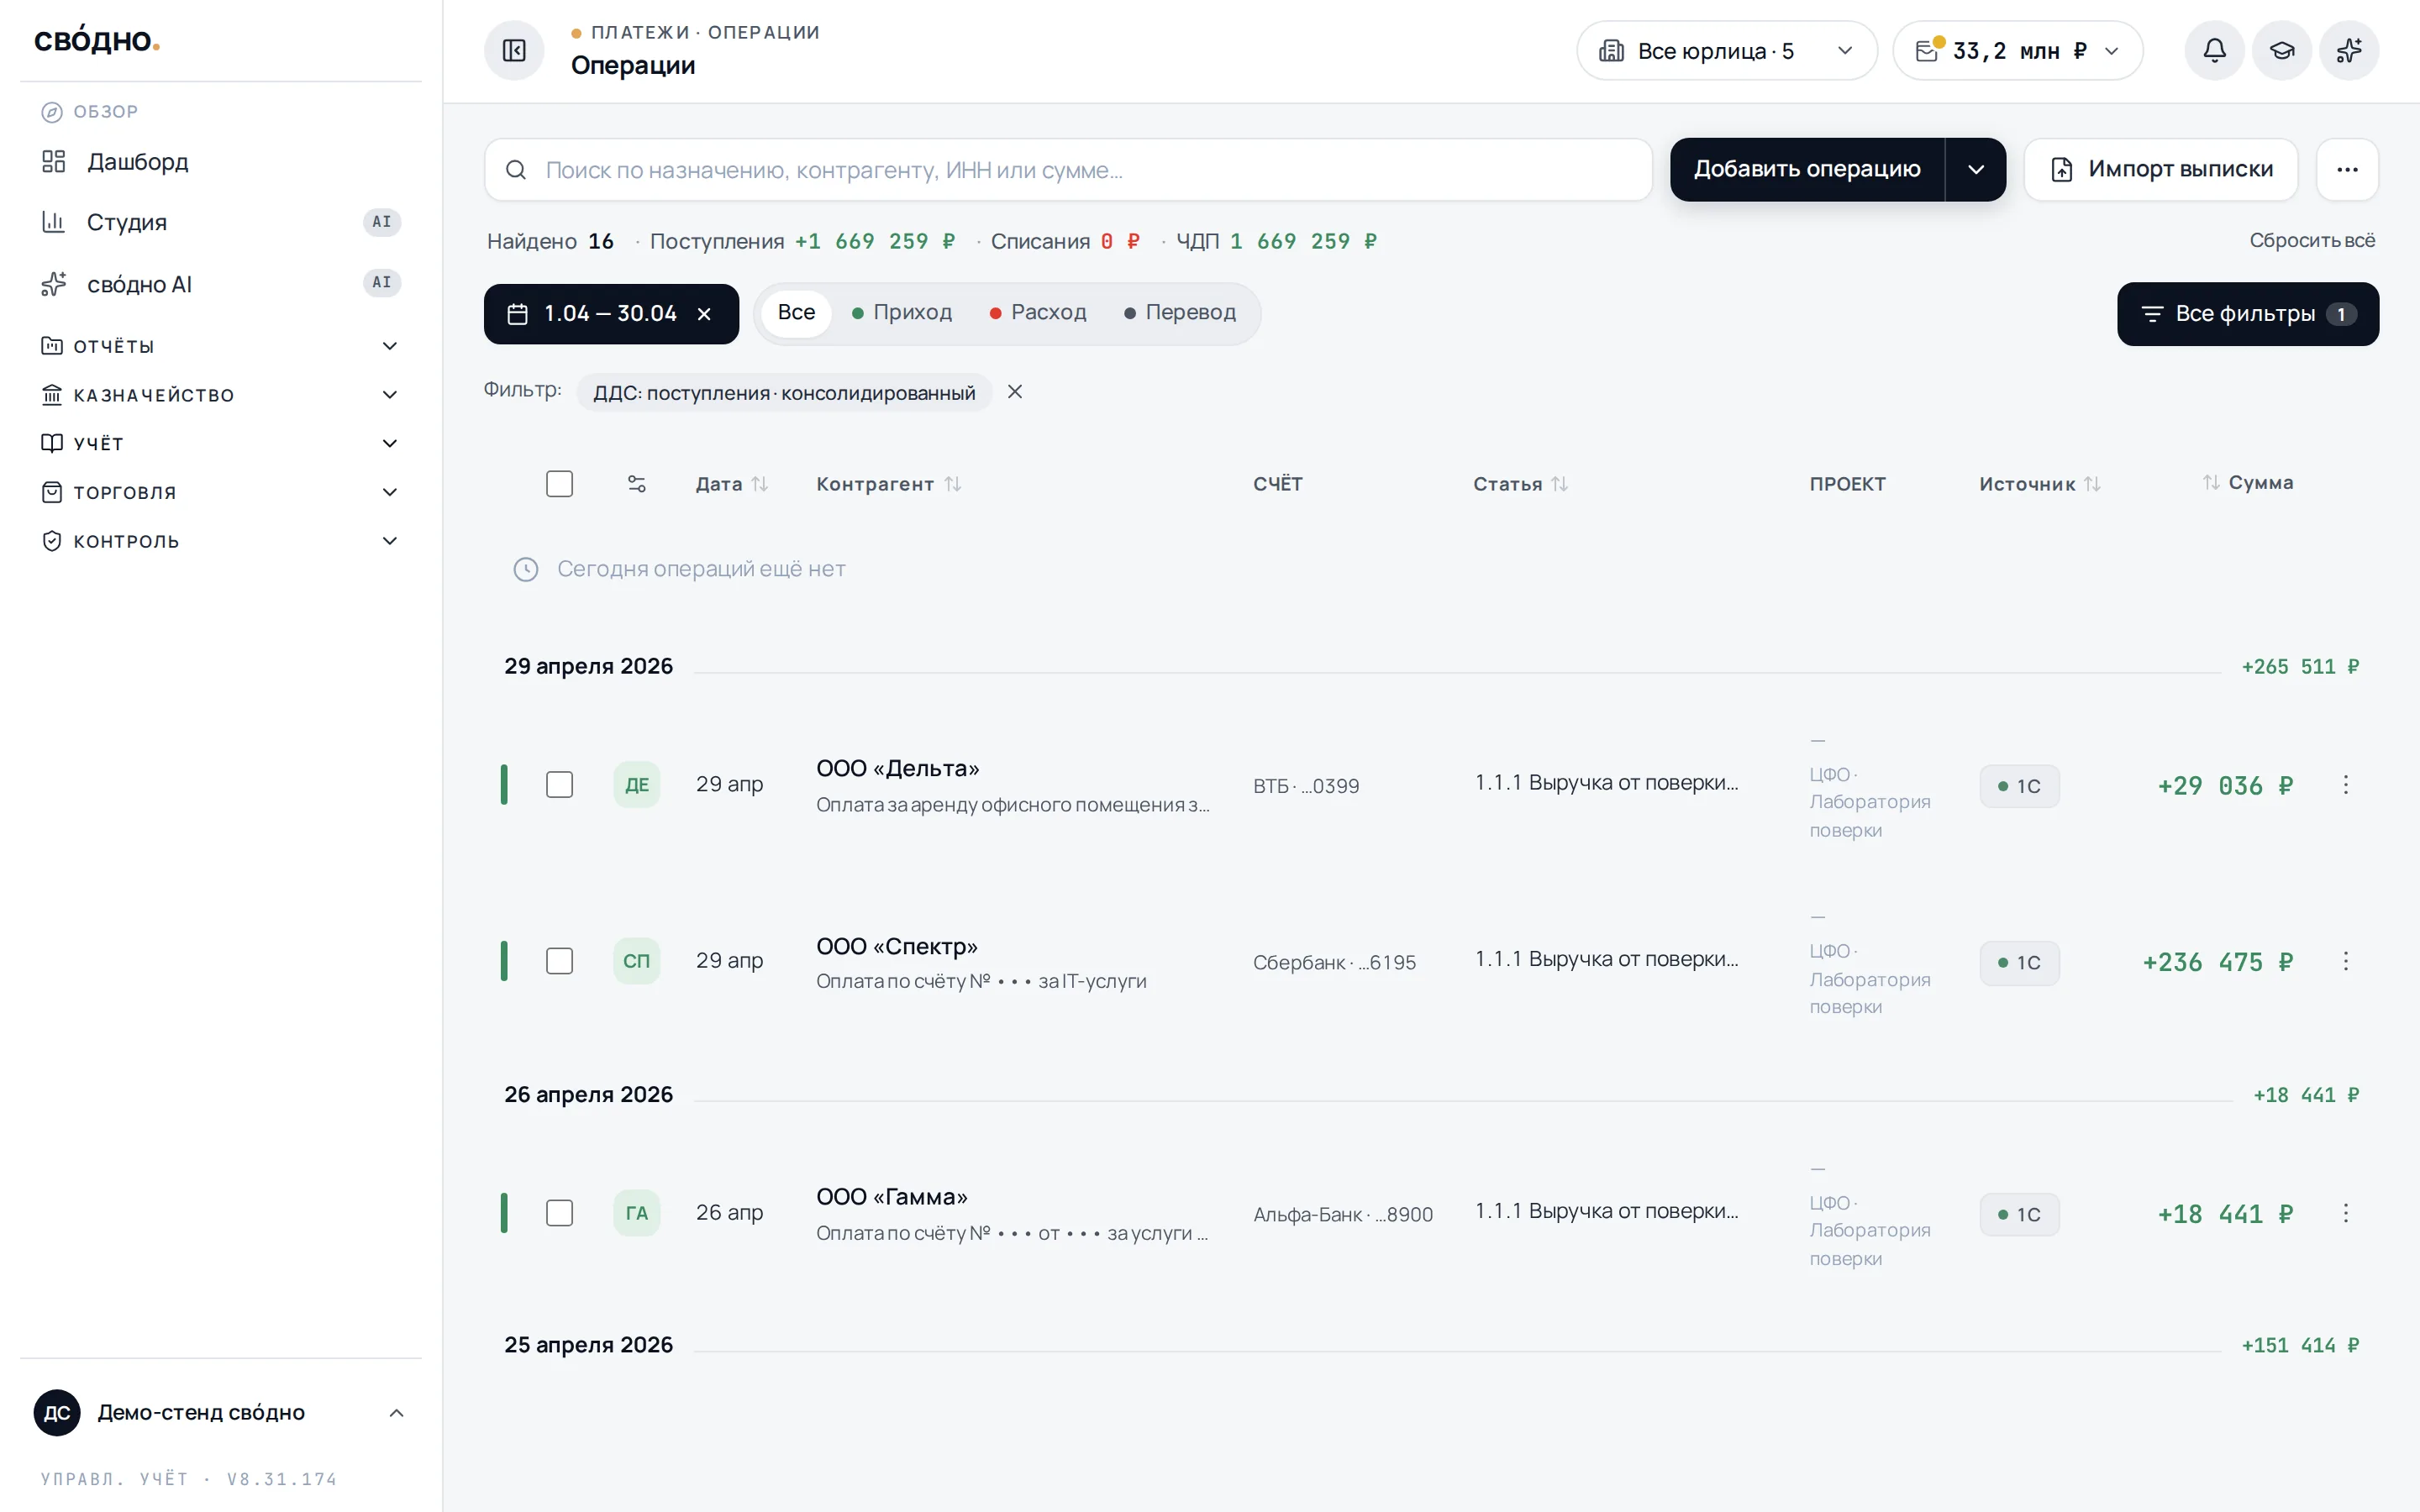Image resolution: width=2420 pixels, height=1512 pixels.
Task: Select the ООО «Дельта» row checkbox
Action: click(560, 785)
